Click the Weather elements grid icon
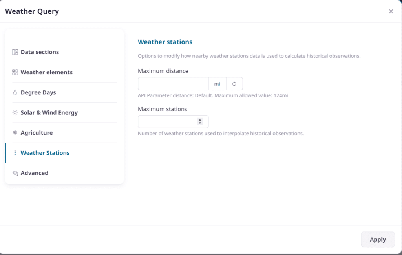 click(14, 72)
